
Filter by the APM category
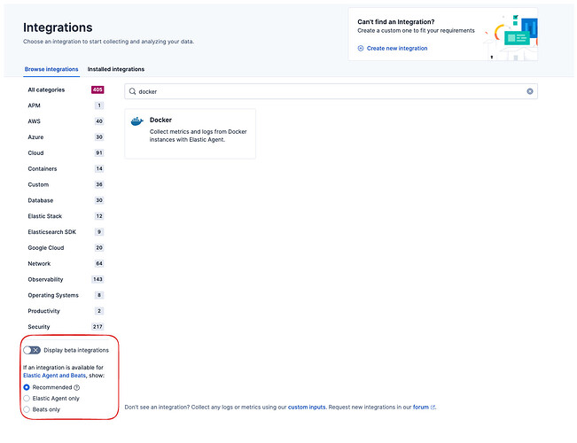pyautogui.click(x=66, y=105)
